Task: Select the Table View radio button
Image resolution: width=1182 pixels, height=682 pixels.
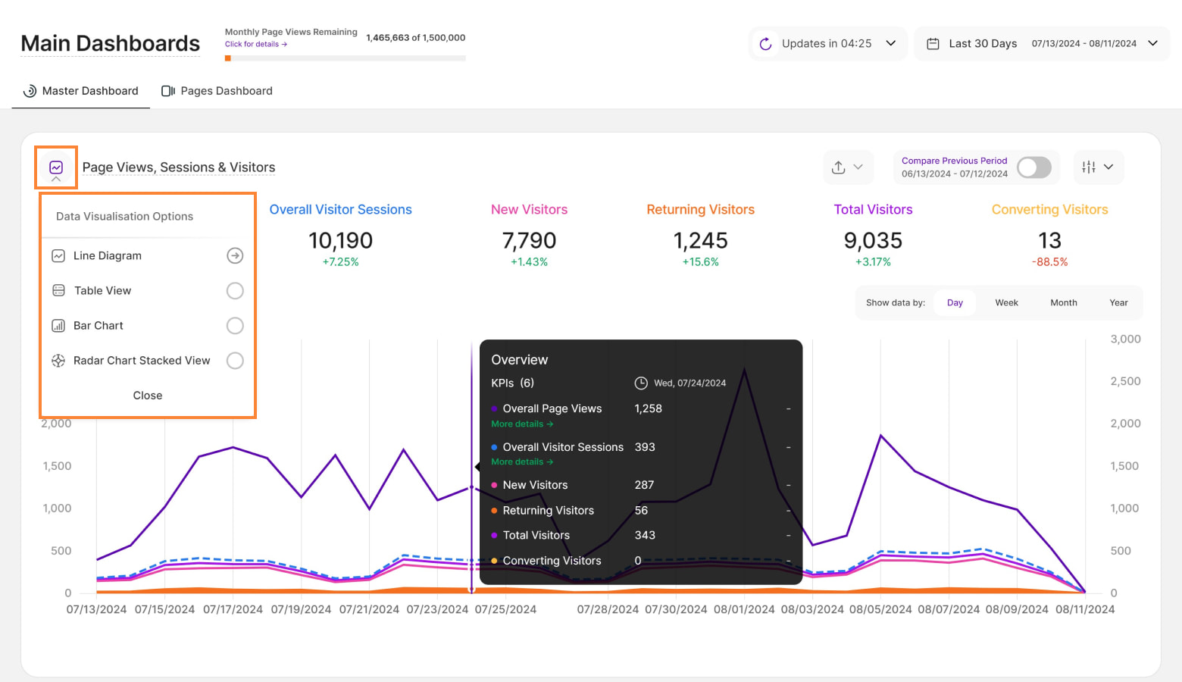Action: tap(235, 291)
